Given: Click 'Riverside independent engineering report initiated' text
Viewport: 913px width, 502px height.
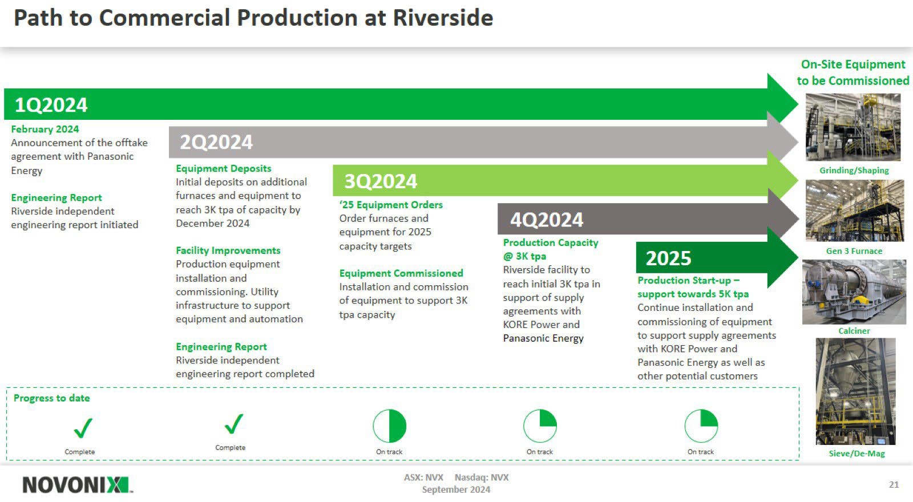Looking at the screenshot, I should pos(75,218).
